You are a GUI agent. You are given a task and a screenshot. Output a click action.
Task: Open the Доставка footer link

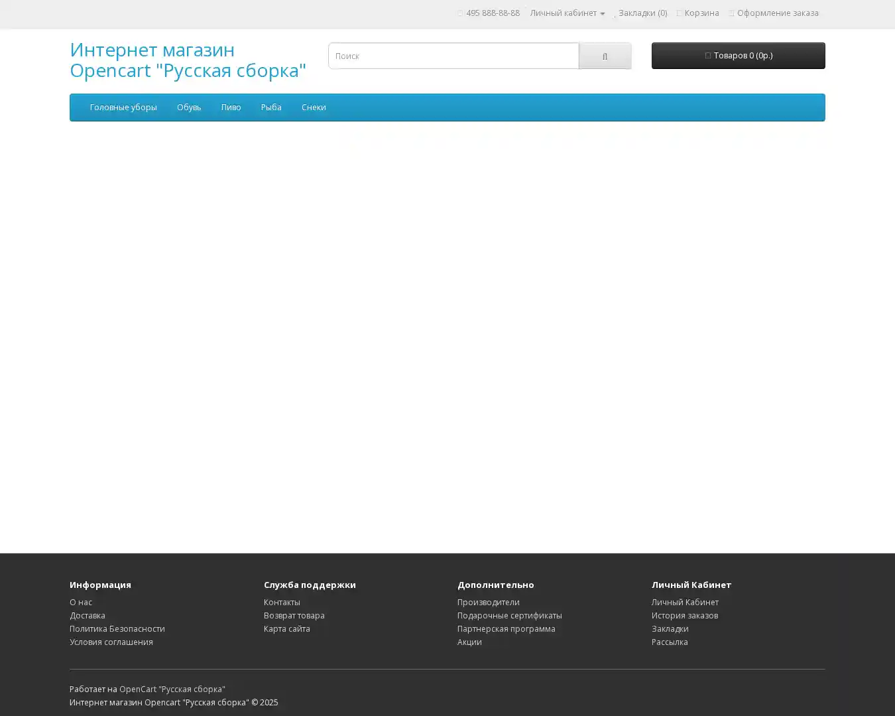click(88, 616)
